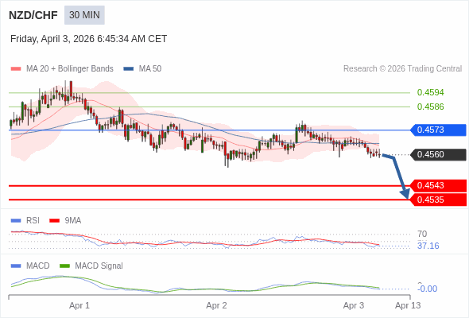Click the Apr 1 date axis label
This screenshot has width=469, height=318.
click(79, 305)
